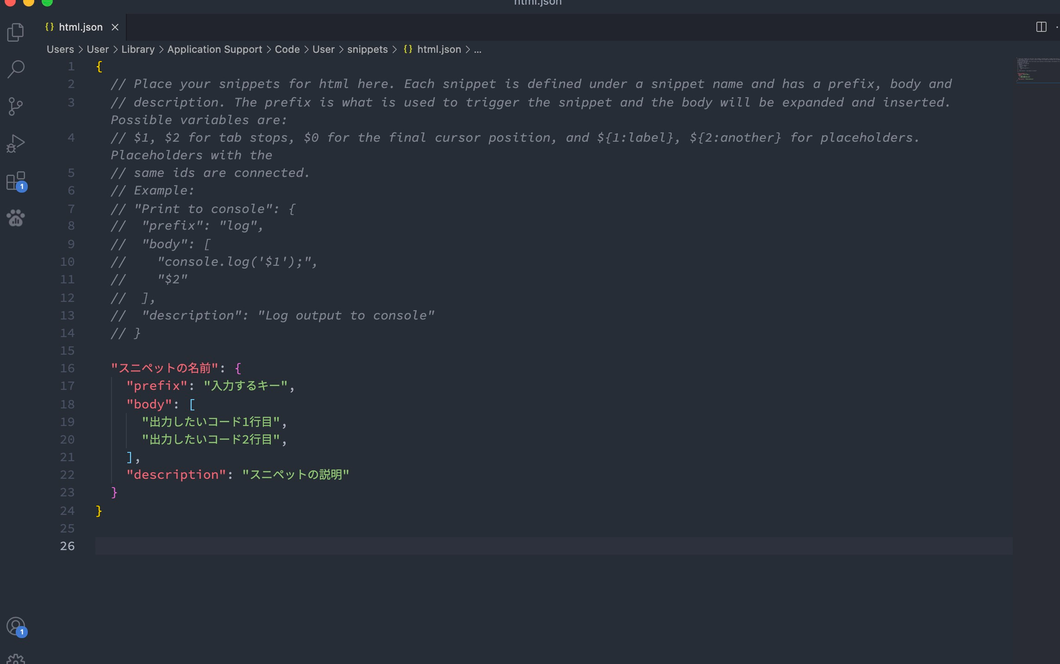The image size is (1060, 664).
Task: Click line number 16 in the gutter
Action: coord(67,369)
